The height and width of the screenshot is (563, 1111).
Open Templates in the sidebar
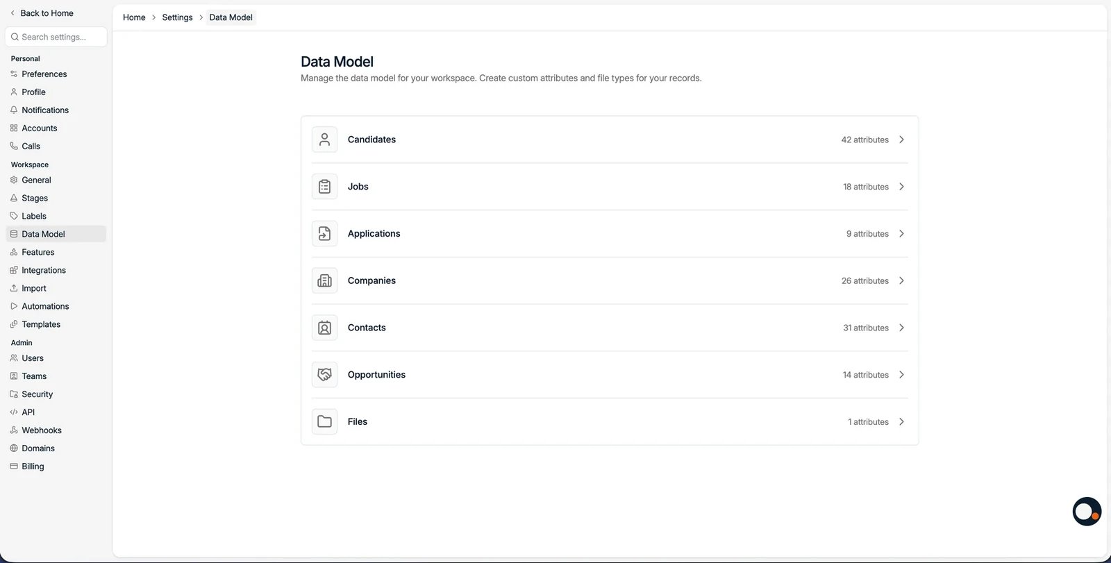click(56, 324)
